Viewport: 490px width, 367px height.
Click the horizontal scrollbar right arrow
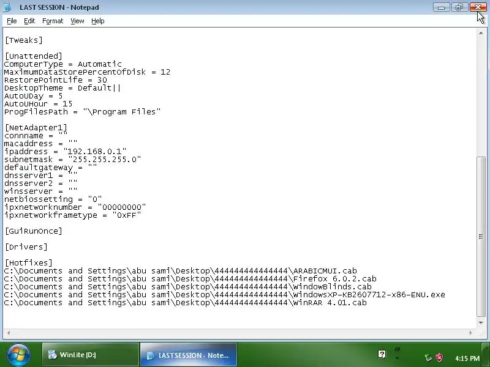click(x=470, y=333)
